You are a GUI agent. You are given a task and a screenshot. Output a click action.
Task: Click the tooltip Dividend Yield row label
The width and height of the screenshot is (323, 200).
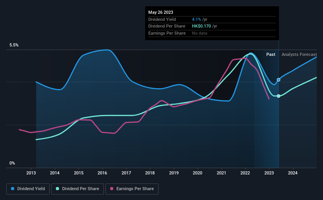162,19
